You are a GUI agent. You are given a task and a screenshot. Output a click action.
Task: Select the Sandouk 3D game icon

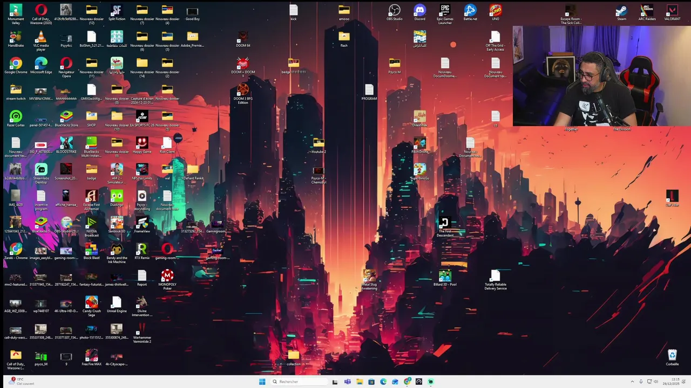117,224
